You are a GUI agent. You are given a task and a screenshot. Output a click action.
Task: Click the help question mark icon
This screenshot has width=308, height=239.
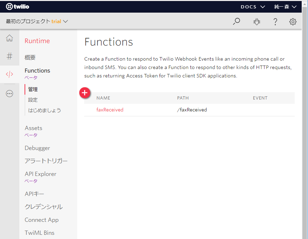[275, 22]
